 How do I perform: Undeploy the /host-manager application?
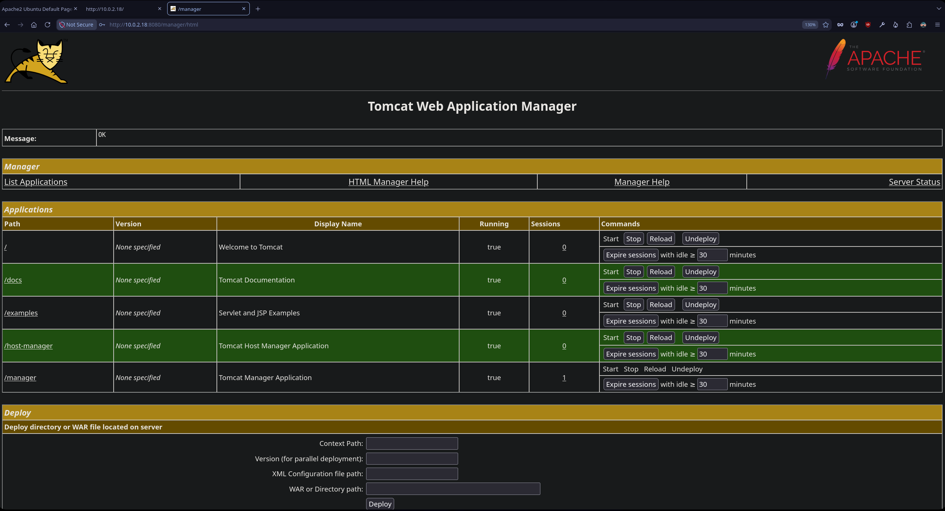tap(701, 337)
